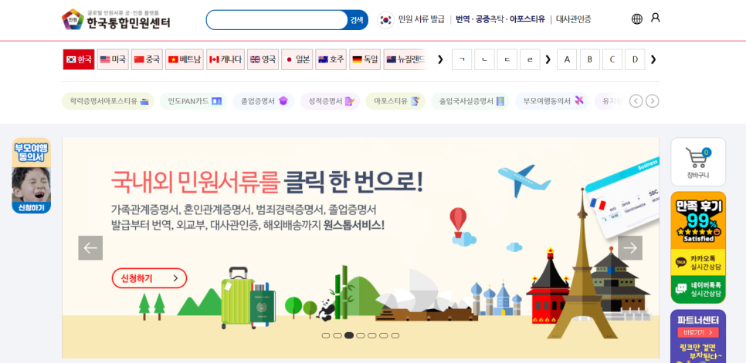Click the blue 검색 button
746x363 pixels.
pyautogui.click(x=357, y=20)
